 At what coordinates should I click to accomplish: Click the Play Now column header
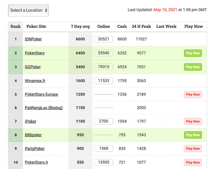click(193, 26)
